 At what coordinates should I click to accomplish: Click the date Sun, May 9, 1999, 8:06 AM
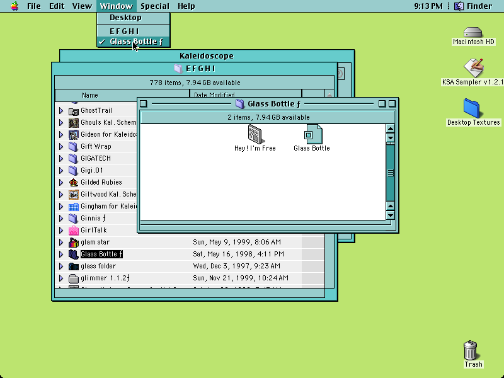(x=237, y=242)
